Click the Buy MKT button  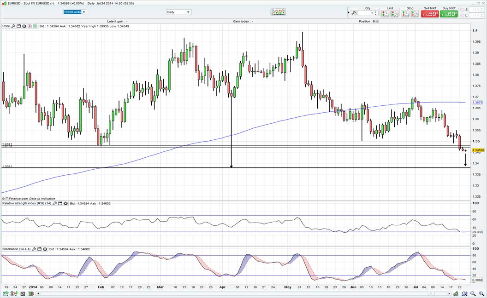tap(449, 14)
